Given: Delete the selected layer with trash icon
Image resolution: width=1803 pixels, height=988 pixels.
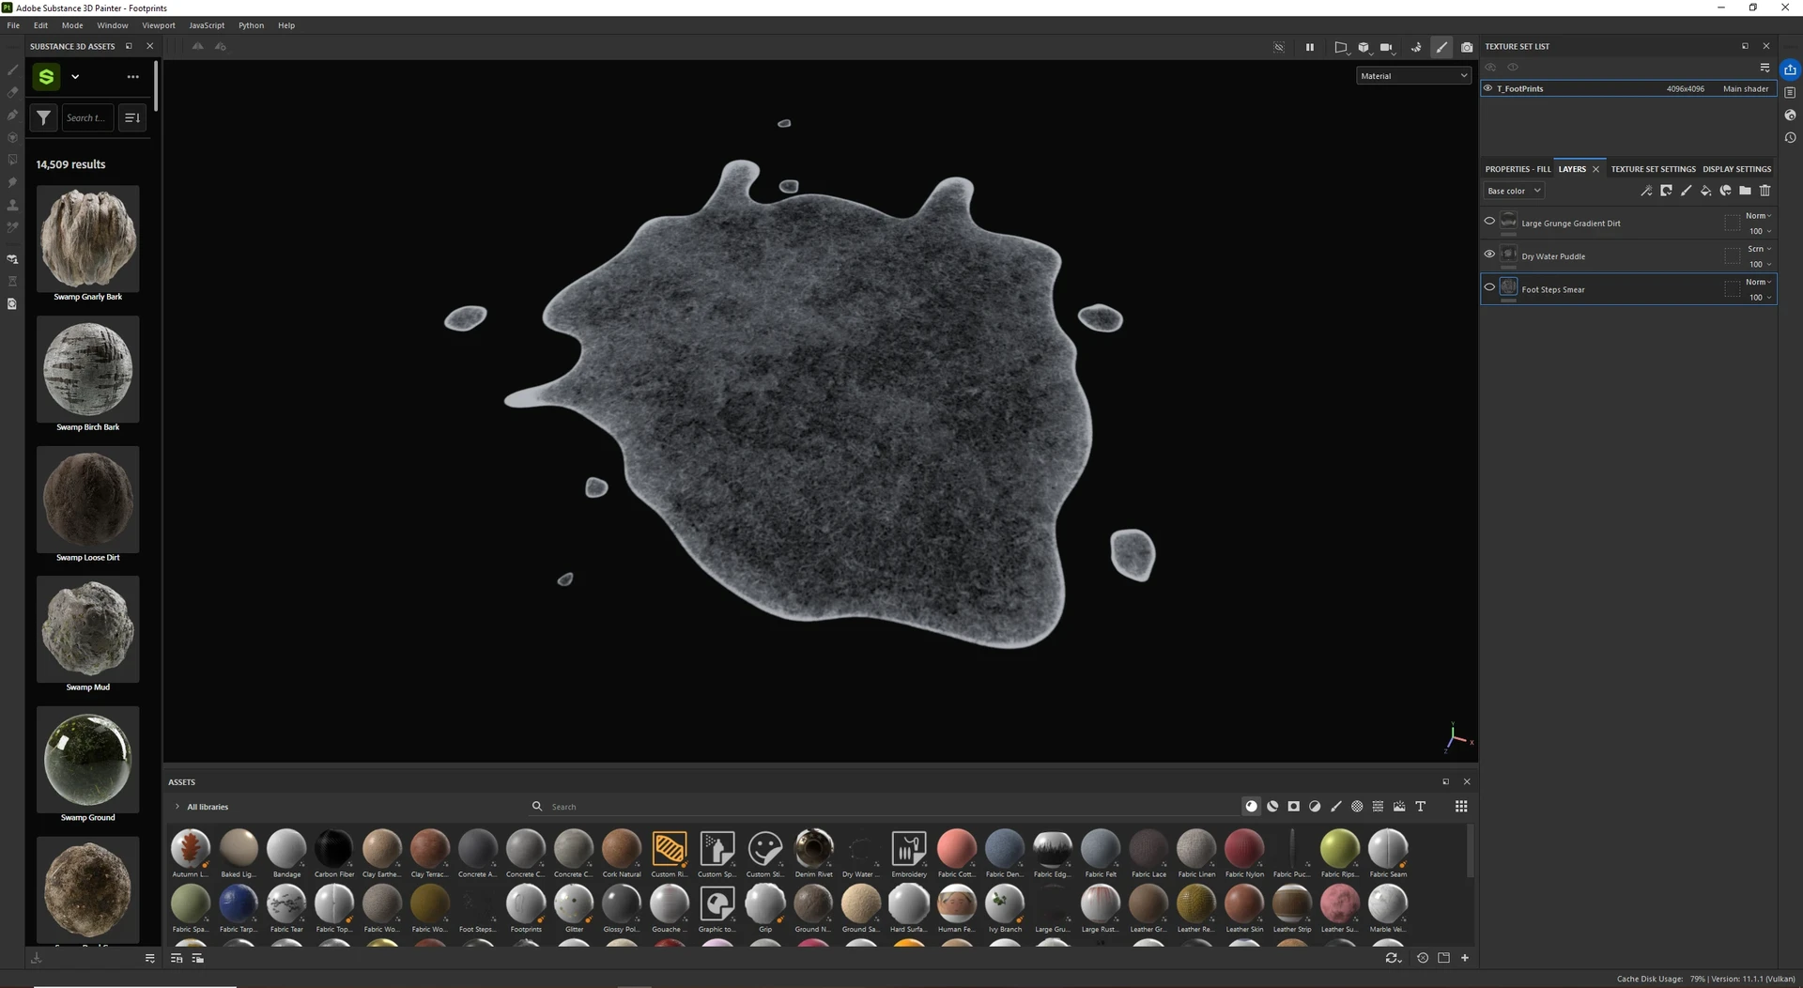Looking at the screenshot, I should pos(1764,191).
